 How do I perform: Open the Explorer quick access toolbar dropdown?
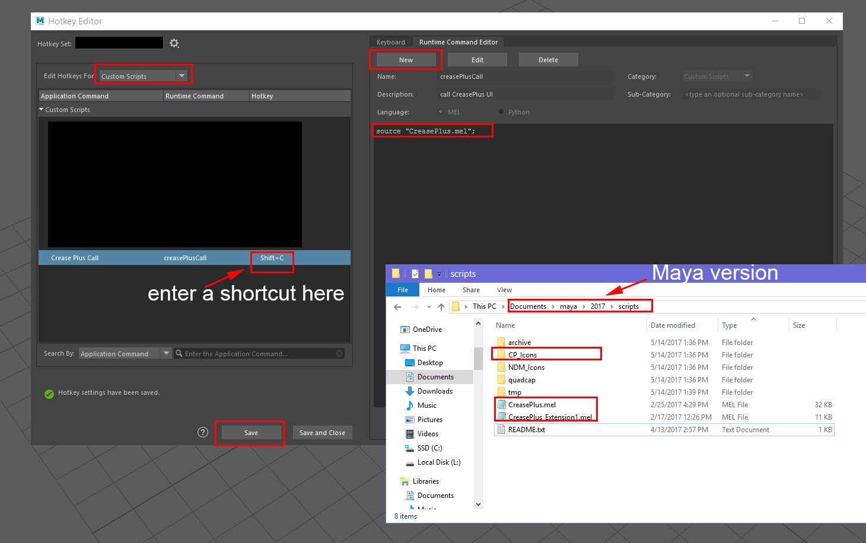440,274
